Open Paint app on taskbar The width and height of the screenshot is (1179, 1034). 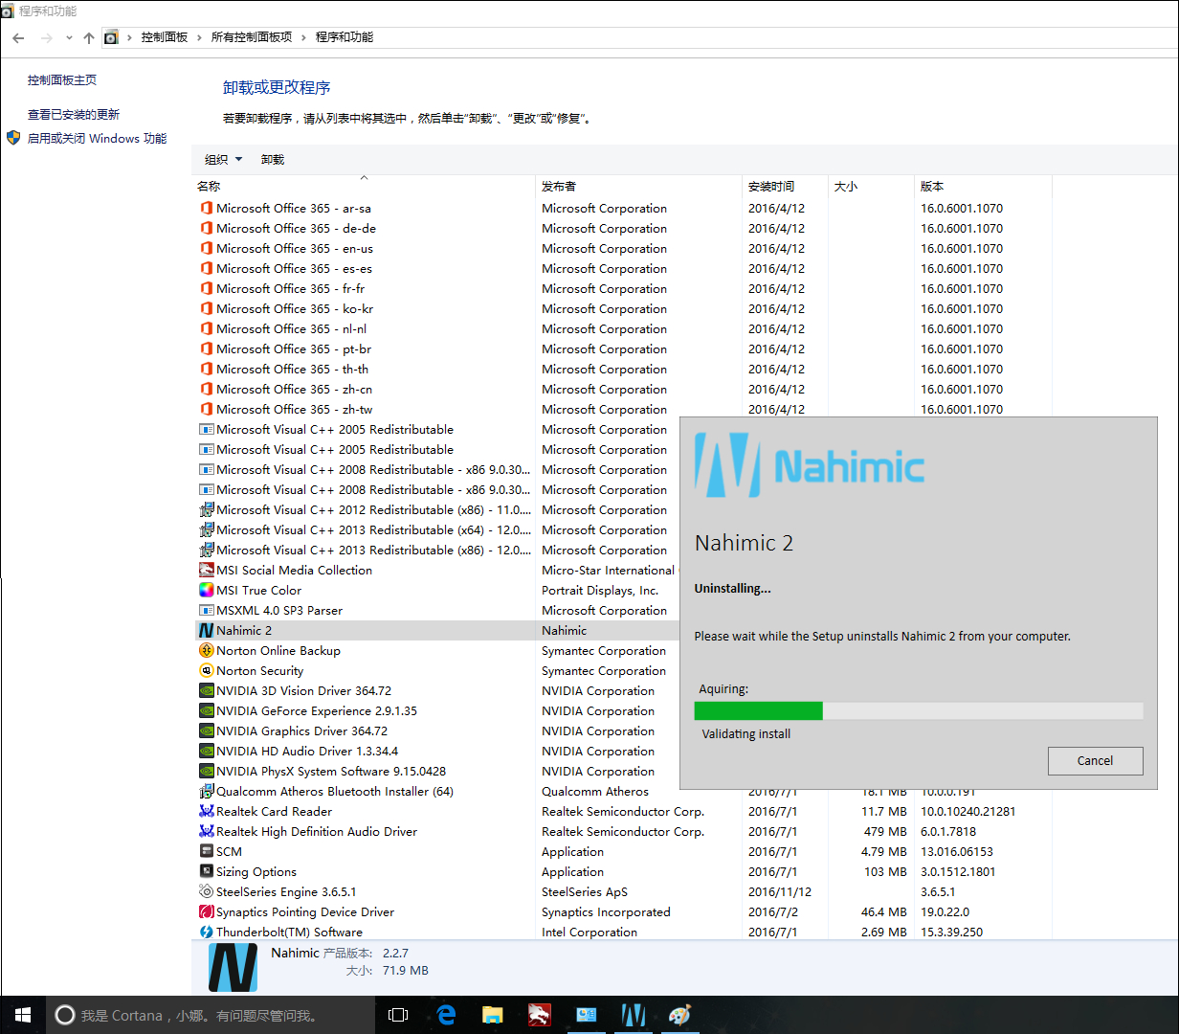point(680,1015)
